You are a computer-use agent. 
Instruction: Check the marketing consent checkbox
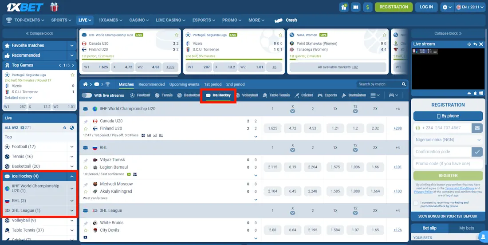click(x=416, y=203)
